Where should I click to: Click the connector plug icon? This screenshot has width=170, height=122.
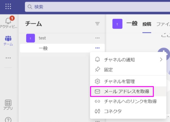click(97, 111)
